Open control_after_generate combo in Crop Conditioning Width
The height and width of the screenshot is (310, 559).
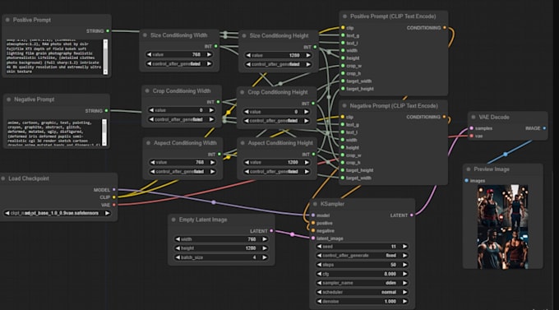(182, 119)
